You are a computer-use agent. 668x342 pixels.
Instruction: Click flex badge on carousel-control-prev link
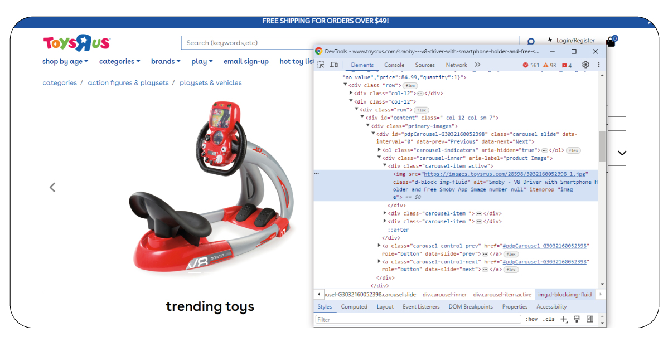tap(511, 254)
